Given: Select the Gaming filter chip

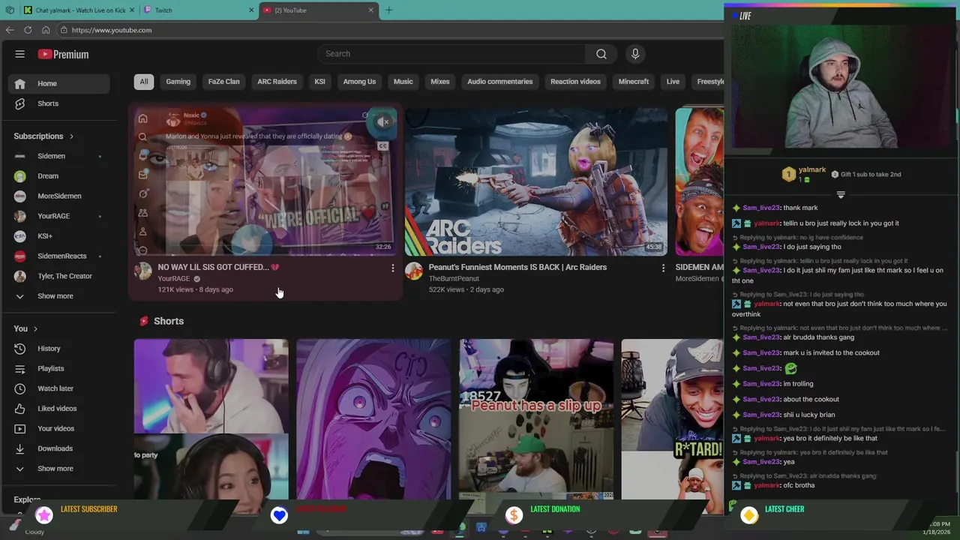Looking at the screenshot, I should (x=178, y=82).
